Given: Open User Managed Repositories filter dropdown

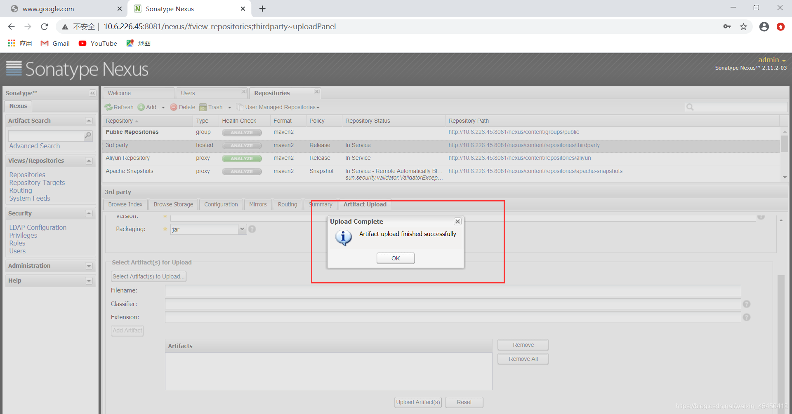Looking at the screenshot, I should click(278, 107).
